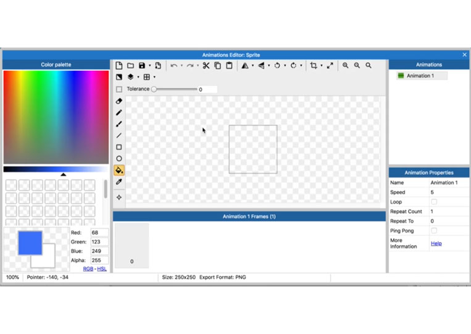The height and width of the screenshot is (334, 471).
Task: Expand the rotate counter-clockwise dropdown arrow
Action: point(285,65)
